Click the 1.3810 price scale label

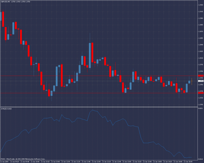(201, 58)
